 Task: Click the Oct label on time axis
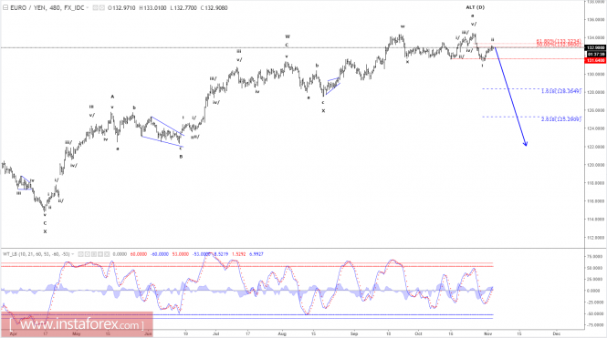(x=418, y=333)
